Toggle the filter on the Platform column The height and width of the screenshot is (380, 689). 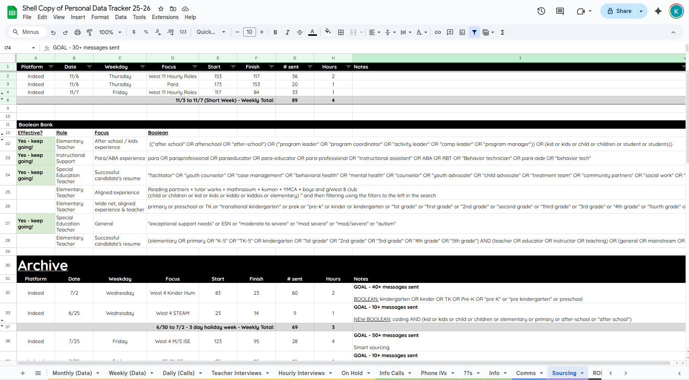coord(52,67)
